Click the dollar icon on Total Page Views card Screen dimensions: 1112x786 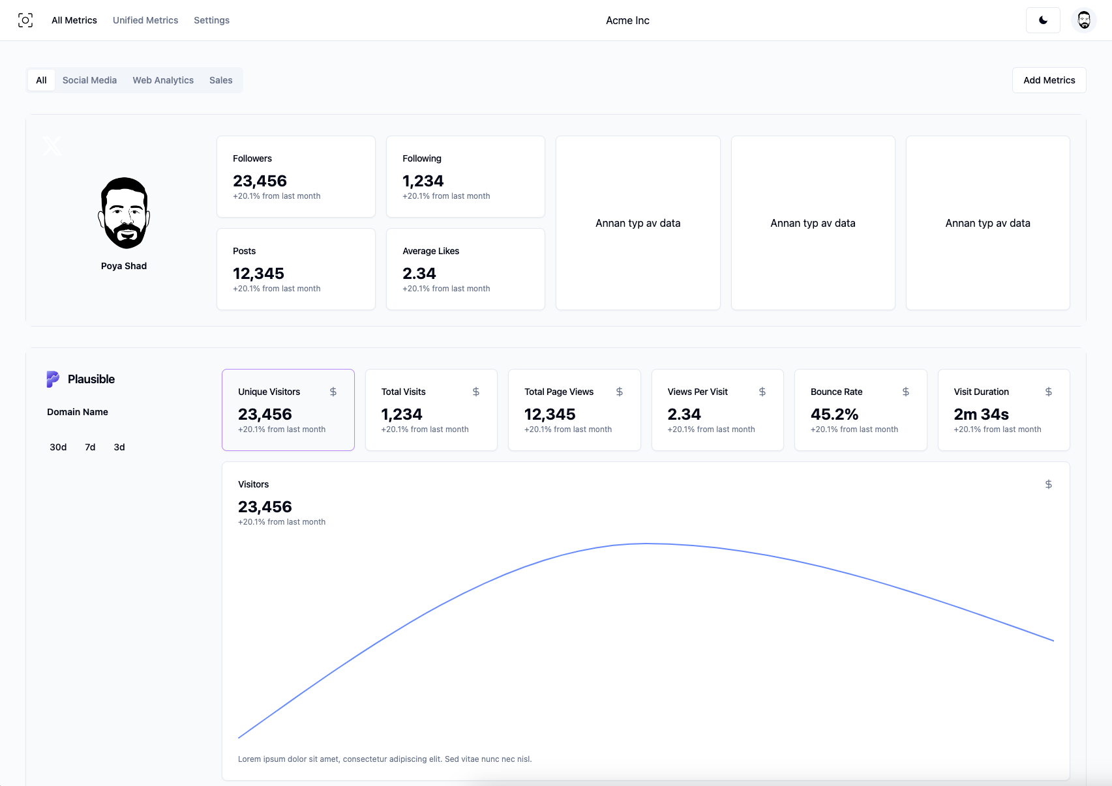tap(619, 392)
